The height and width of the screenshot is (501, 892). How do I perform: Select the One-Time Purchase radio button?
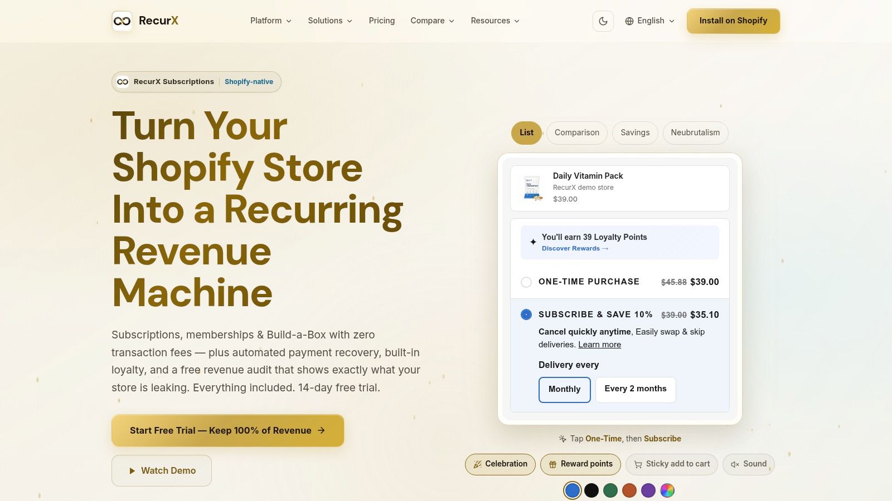526,282
